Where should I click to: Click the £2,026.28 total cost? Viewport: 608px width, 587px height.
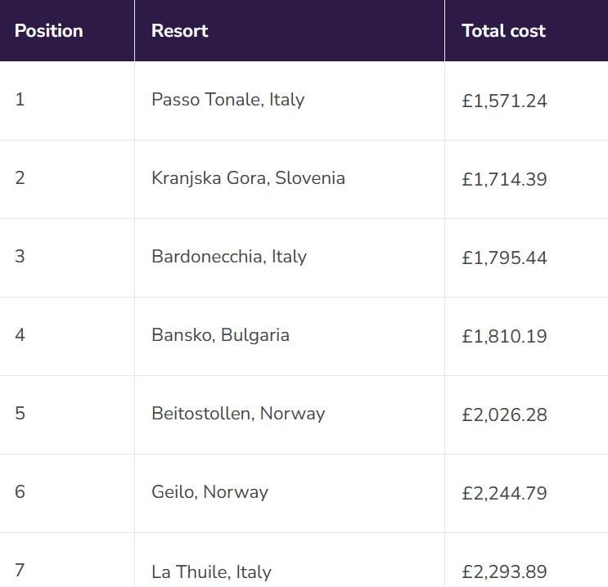click(504, 415)
